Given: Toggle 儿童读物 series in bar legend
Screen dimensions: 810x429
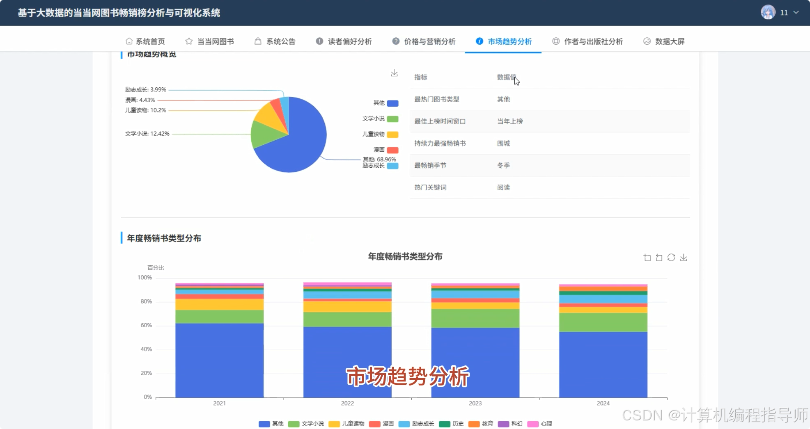Looking at the screenshot, I should click(346, 424).
